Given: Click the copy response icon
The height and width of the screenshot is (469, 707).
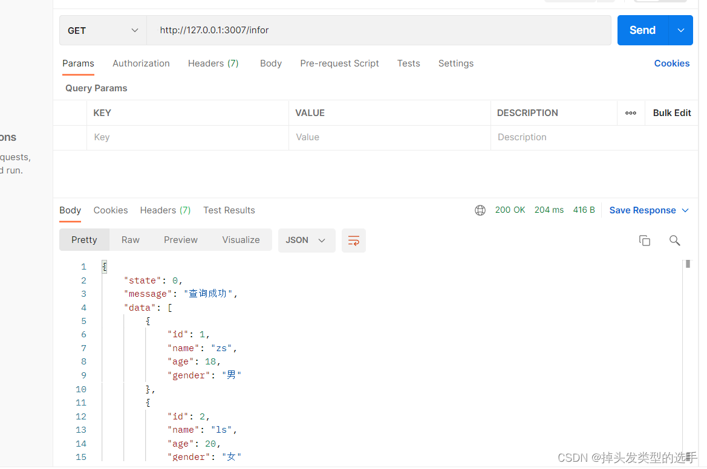Looking at the screenshot, I should [645, 240].
